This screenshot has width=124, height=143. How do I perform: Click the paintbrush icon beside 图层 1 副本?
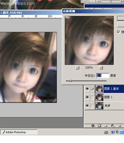tap(92, 89)
